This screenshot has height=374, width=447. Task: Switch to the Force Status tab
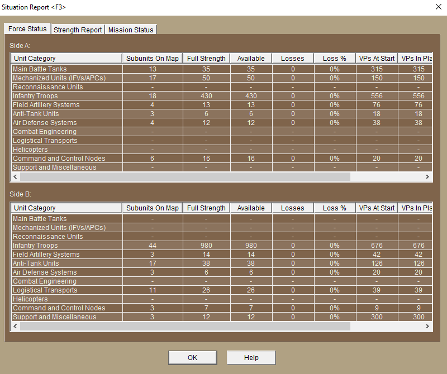27,29
